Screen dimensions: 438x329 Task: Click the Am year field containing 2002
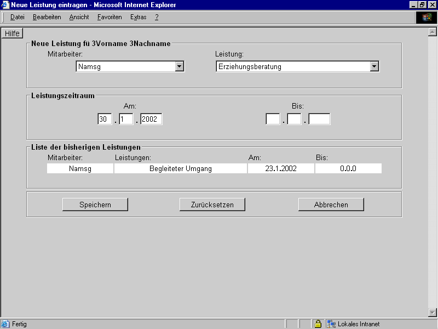tap(151, 119)
